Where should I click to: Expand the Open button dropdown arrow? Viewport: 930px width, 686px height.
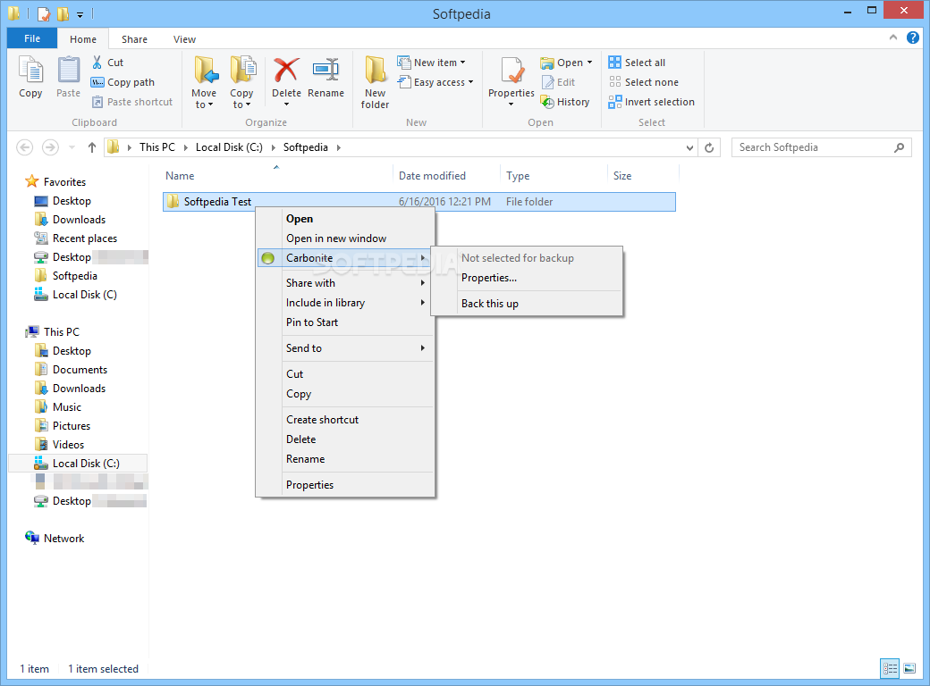[589, 63]
